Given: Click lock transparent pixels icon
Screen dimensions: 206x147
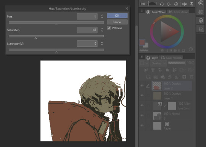Looking at the screenshot, I should 174,70.
